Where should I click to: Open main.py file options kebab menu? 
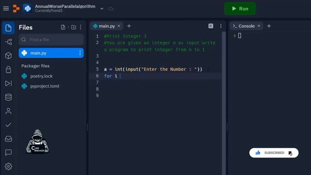tap(80, 53)
